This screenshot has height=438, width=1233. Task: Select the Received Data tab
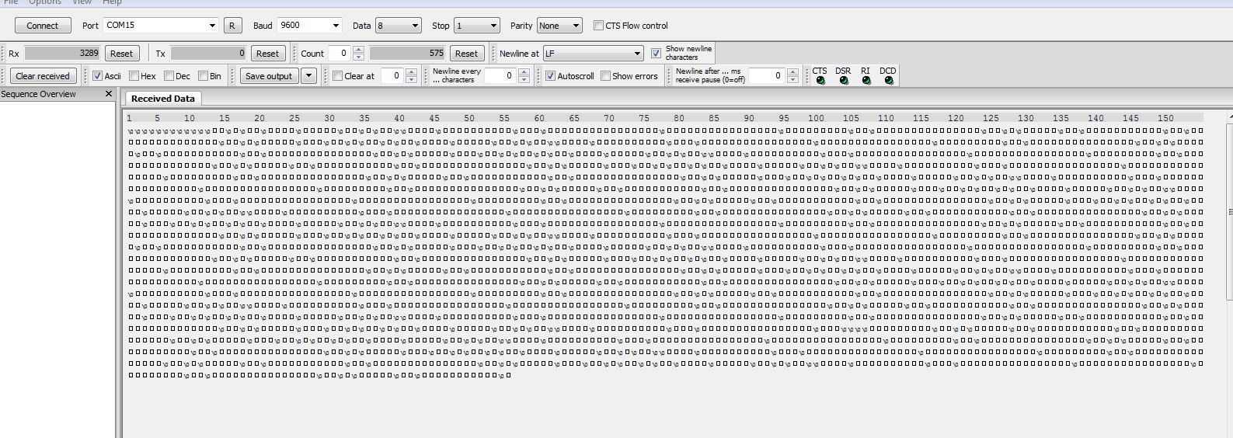click(163, 99)
